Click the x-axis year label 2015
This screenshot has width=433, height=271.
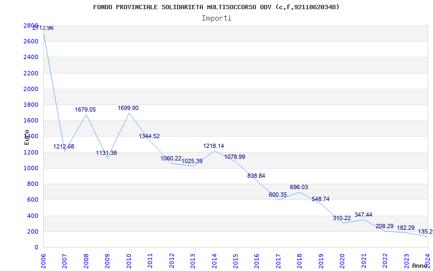click(x=235, y=261)
